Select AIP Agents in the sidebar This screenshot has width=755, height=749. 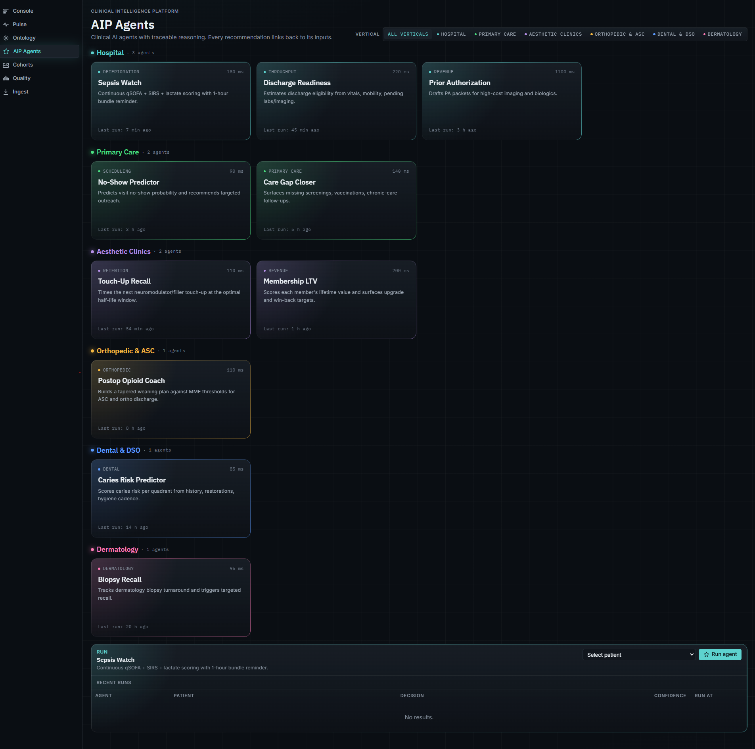(40, 51)
